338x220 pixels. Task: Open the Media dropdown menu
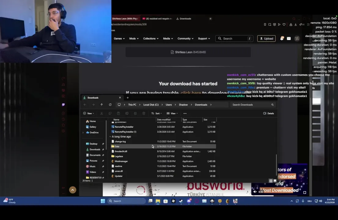(x=168, y=38)
